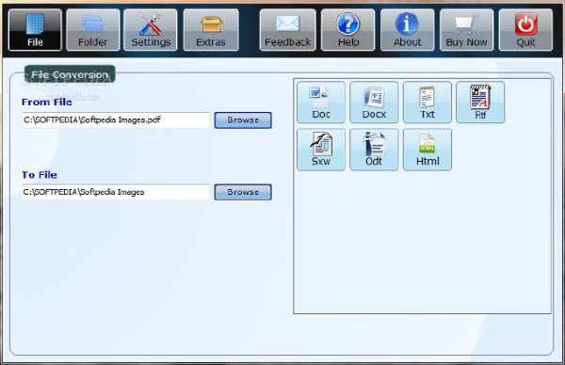Show the About information button

click(407, 30)
